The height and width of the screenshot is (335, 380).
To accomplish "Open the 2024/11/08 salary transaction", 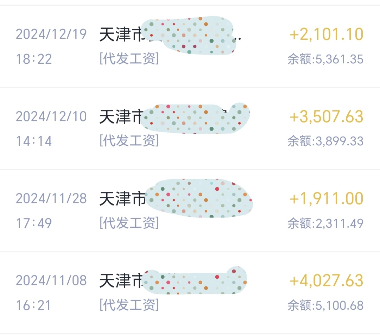I will pyautogui.click(x=190, y=293).
